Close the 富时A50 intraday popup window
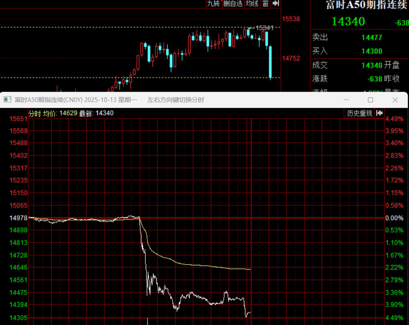This screenshot has height=325, width=409. (x=395, y=100)
